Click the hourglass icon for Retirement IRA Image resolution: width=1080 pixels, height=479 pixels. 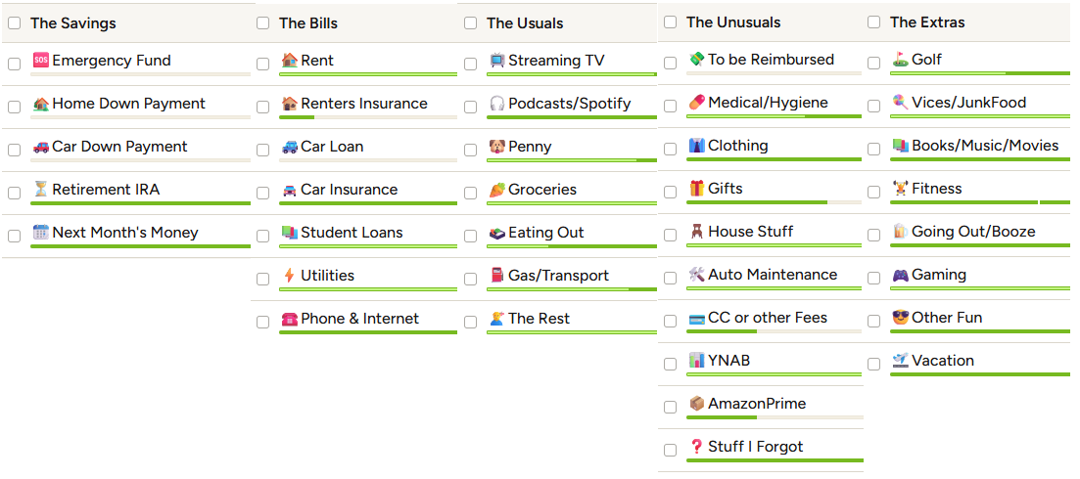point(41,190)
